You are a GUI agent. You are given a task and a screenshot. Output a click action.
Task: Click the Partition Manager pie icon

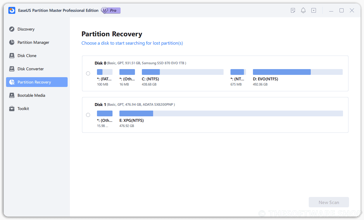point(12,42)
